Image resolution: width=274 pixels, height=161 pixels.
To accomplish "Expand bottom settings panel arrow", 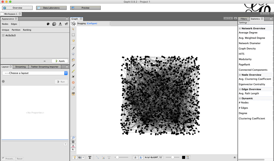I will [x=235, y=157].
